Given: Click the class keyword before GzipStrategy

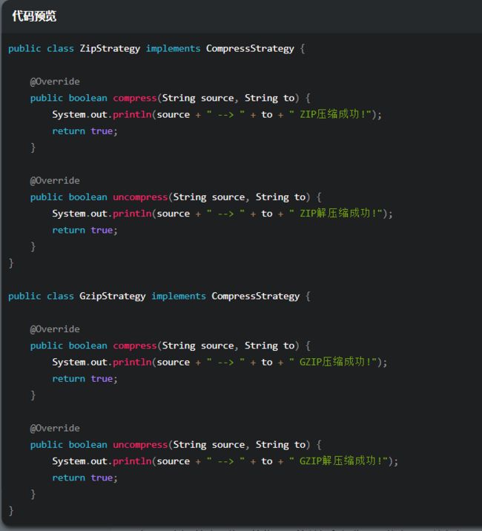Looking at the screenshot, I should 60,296.
